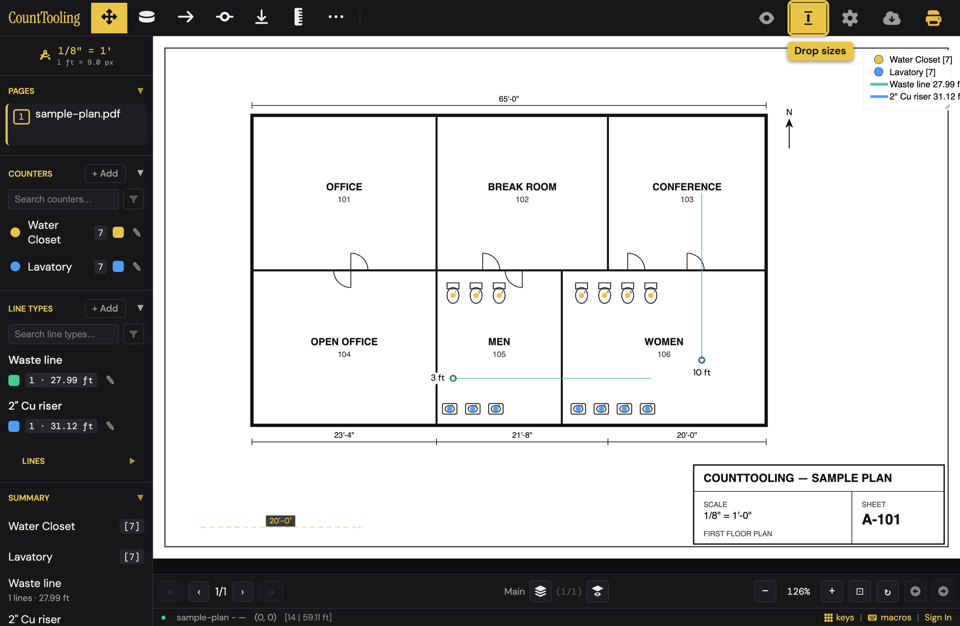Collapse the COUNTERS section
This screenshot has height=626, width=960.
point(140,173)
